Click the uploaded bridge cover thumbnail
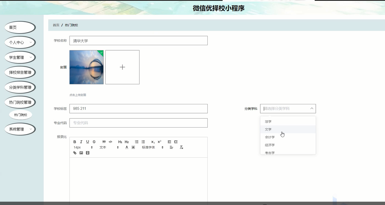This screenshot has width=385, height=205. tap(86, 67)
